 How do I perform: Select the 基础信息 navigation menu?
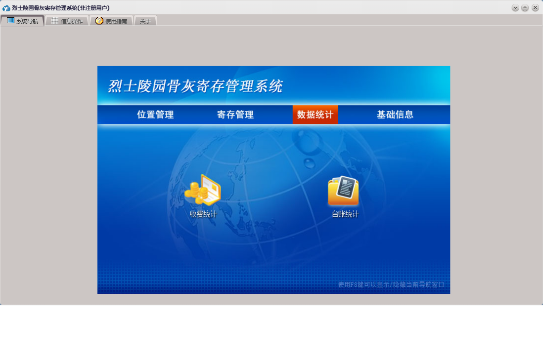[395, 115]
